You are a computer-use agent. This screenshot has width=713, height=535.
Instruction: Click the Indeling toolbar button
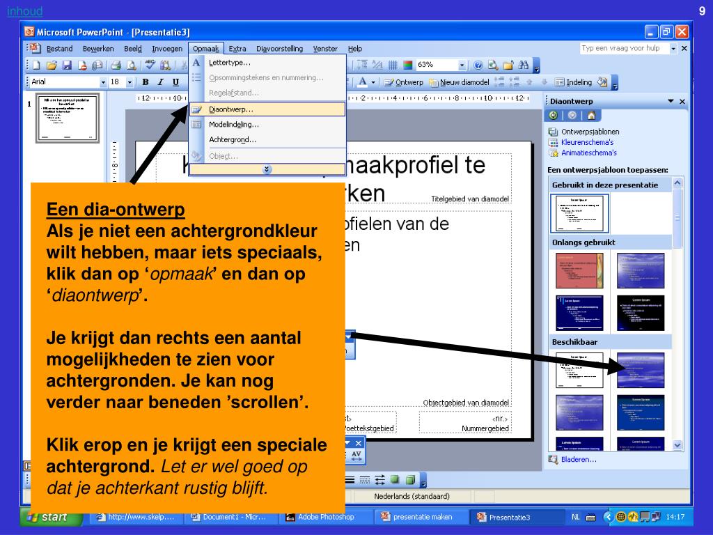click(574, 82)
